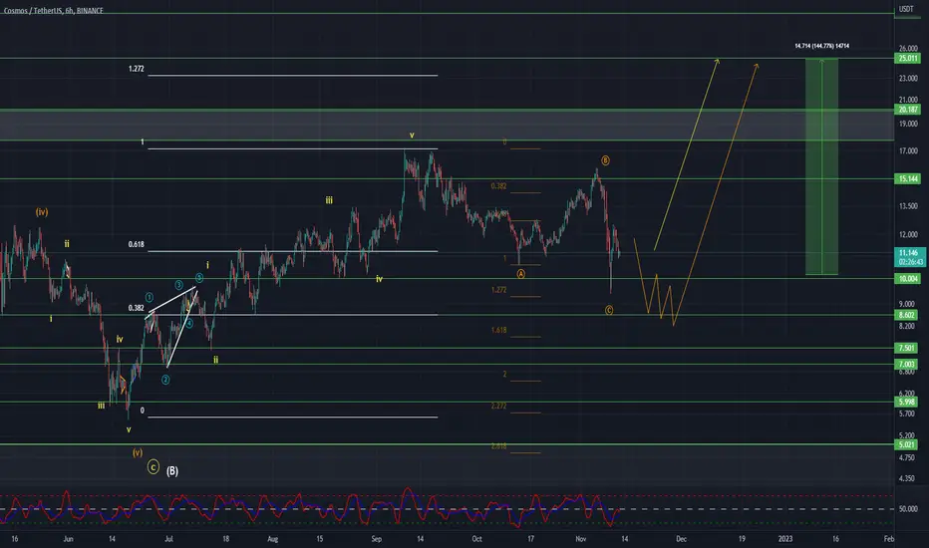Viewport: 929px width, 548px height.
Task: Click the blue circled 2 wave label
Action: coord(165,380)
